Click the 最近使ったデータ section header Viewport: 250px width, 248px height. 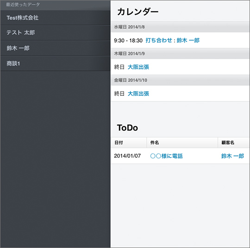(23, 5)
